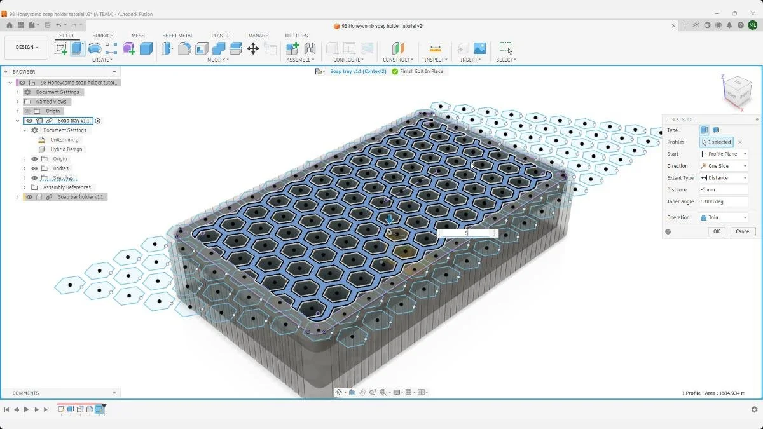The image size is (763, 429).
Task: Open the ML user profile avatar
Action: tap(752, 25)
